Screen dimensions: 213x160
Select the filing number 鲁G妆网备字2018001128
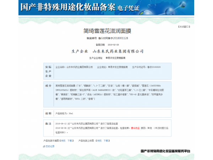click(113, 38)
